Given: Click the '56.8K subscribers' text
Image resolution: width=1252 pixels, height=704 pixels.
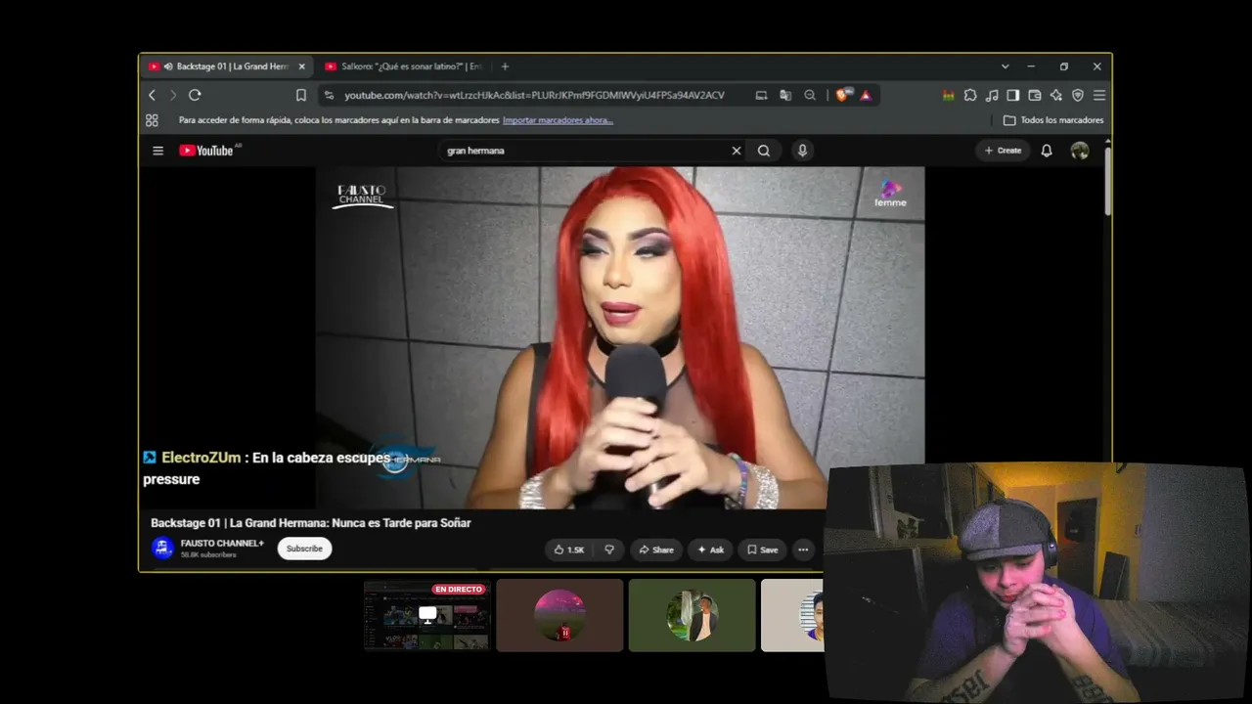Looking at the screenshot, I should (x=208, y=555).
